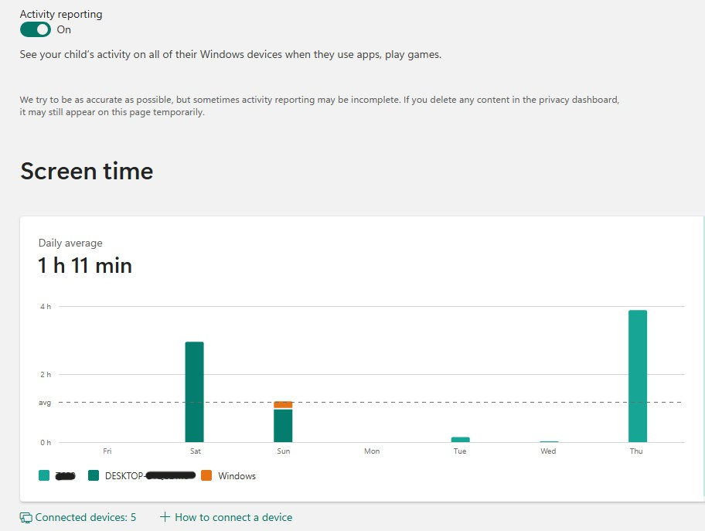Click the Thu axis label

pos(636,451)
